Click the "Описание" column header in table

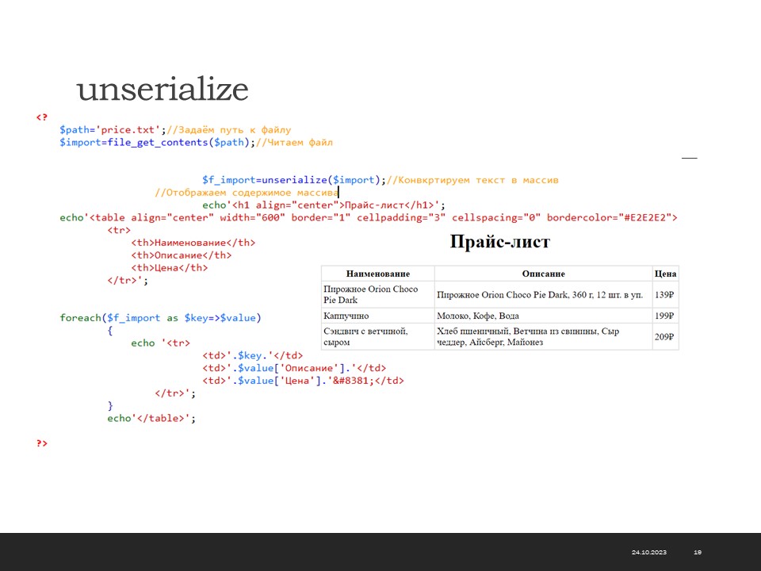tap(543, 274)
